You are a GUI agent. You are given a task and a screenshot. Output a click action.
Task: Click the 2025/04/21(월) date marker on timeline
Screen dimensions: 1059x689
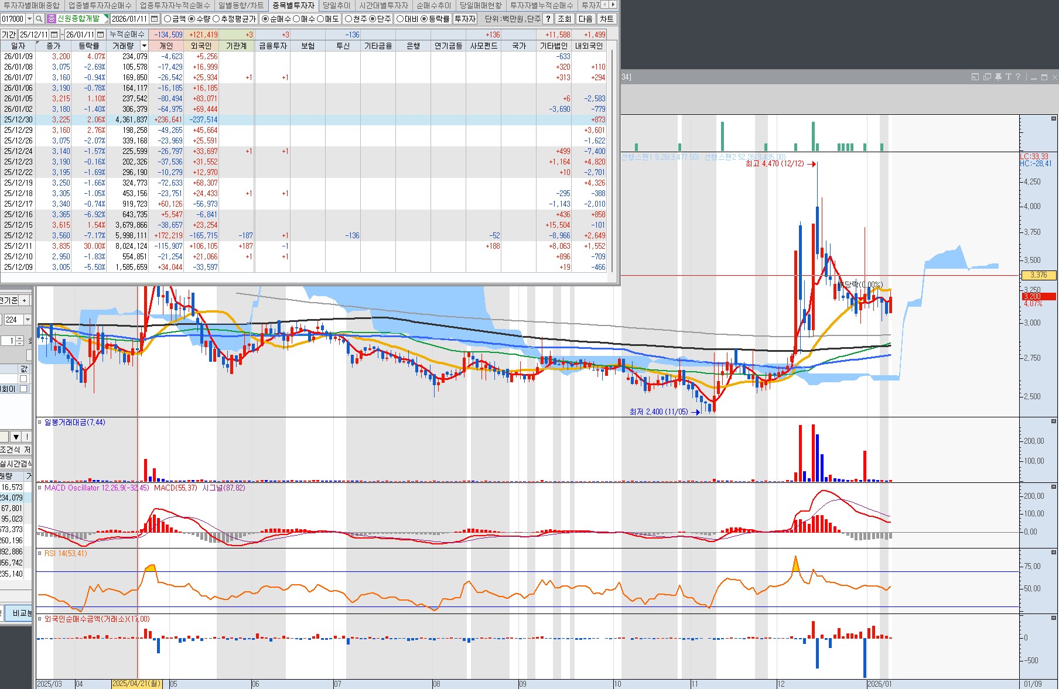pyautogui.click(x=136, y=684)
